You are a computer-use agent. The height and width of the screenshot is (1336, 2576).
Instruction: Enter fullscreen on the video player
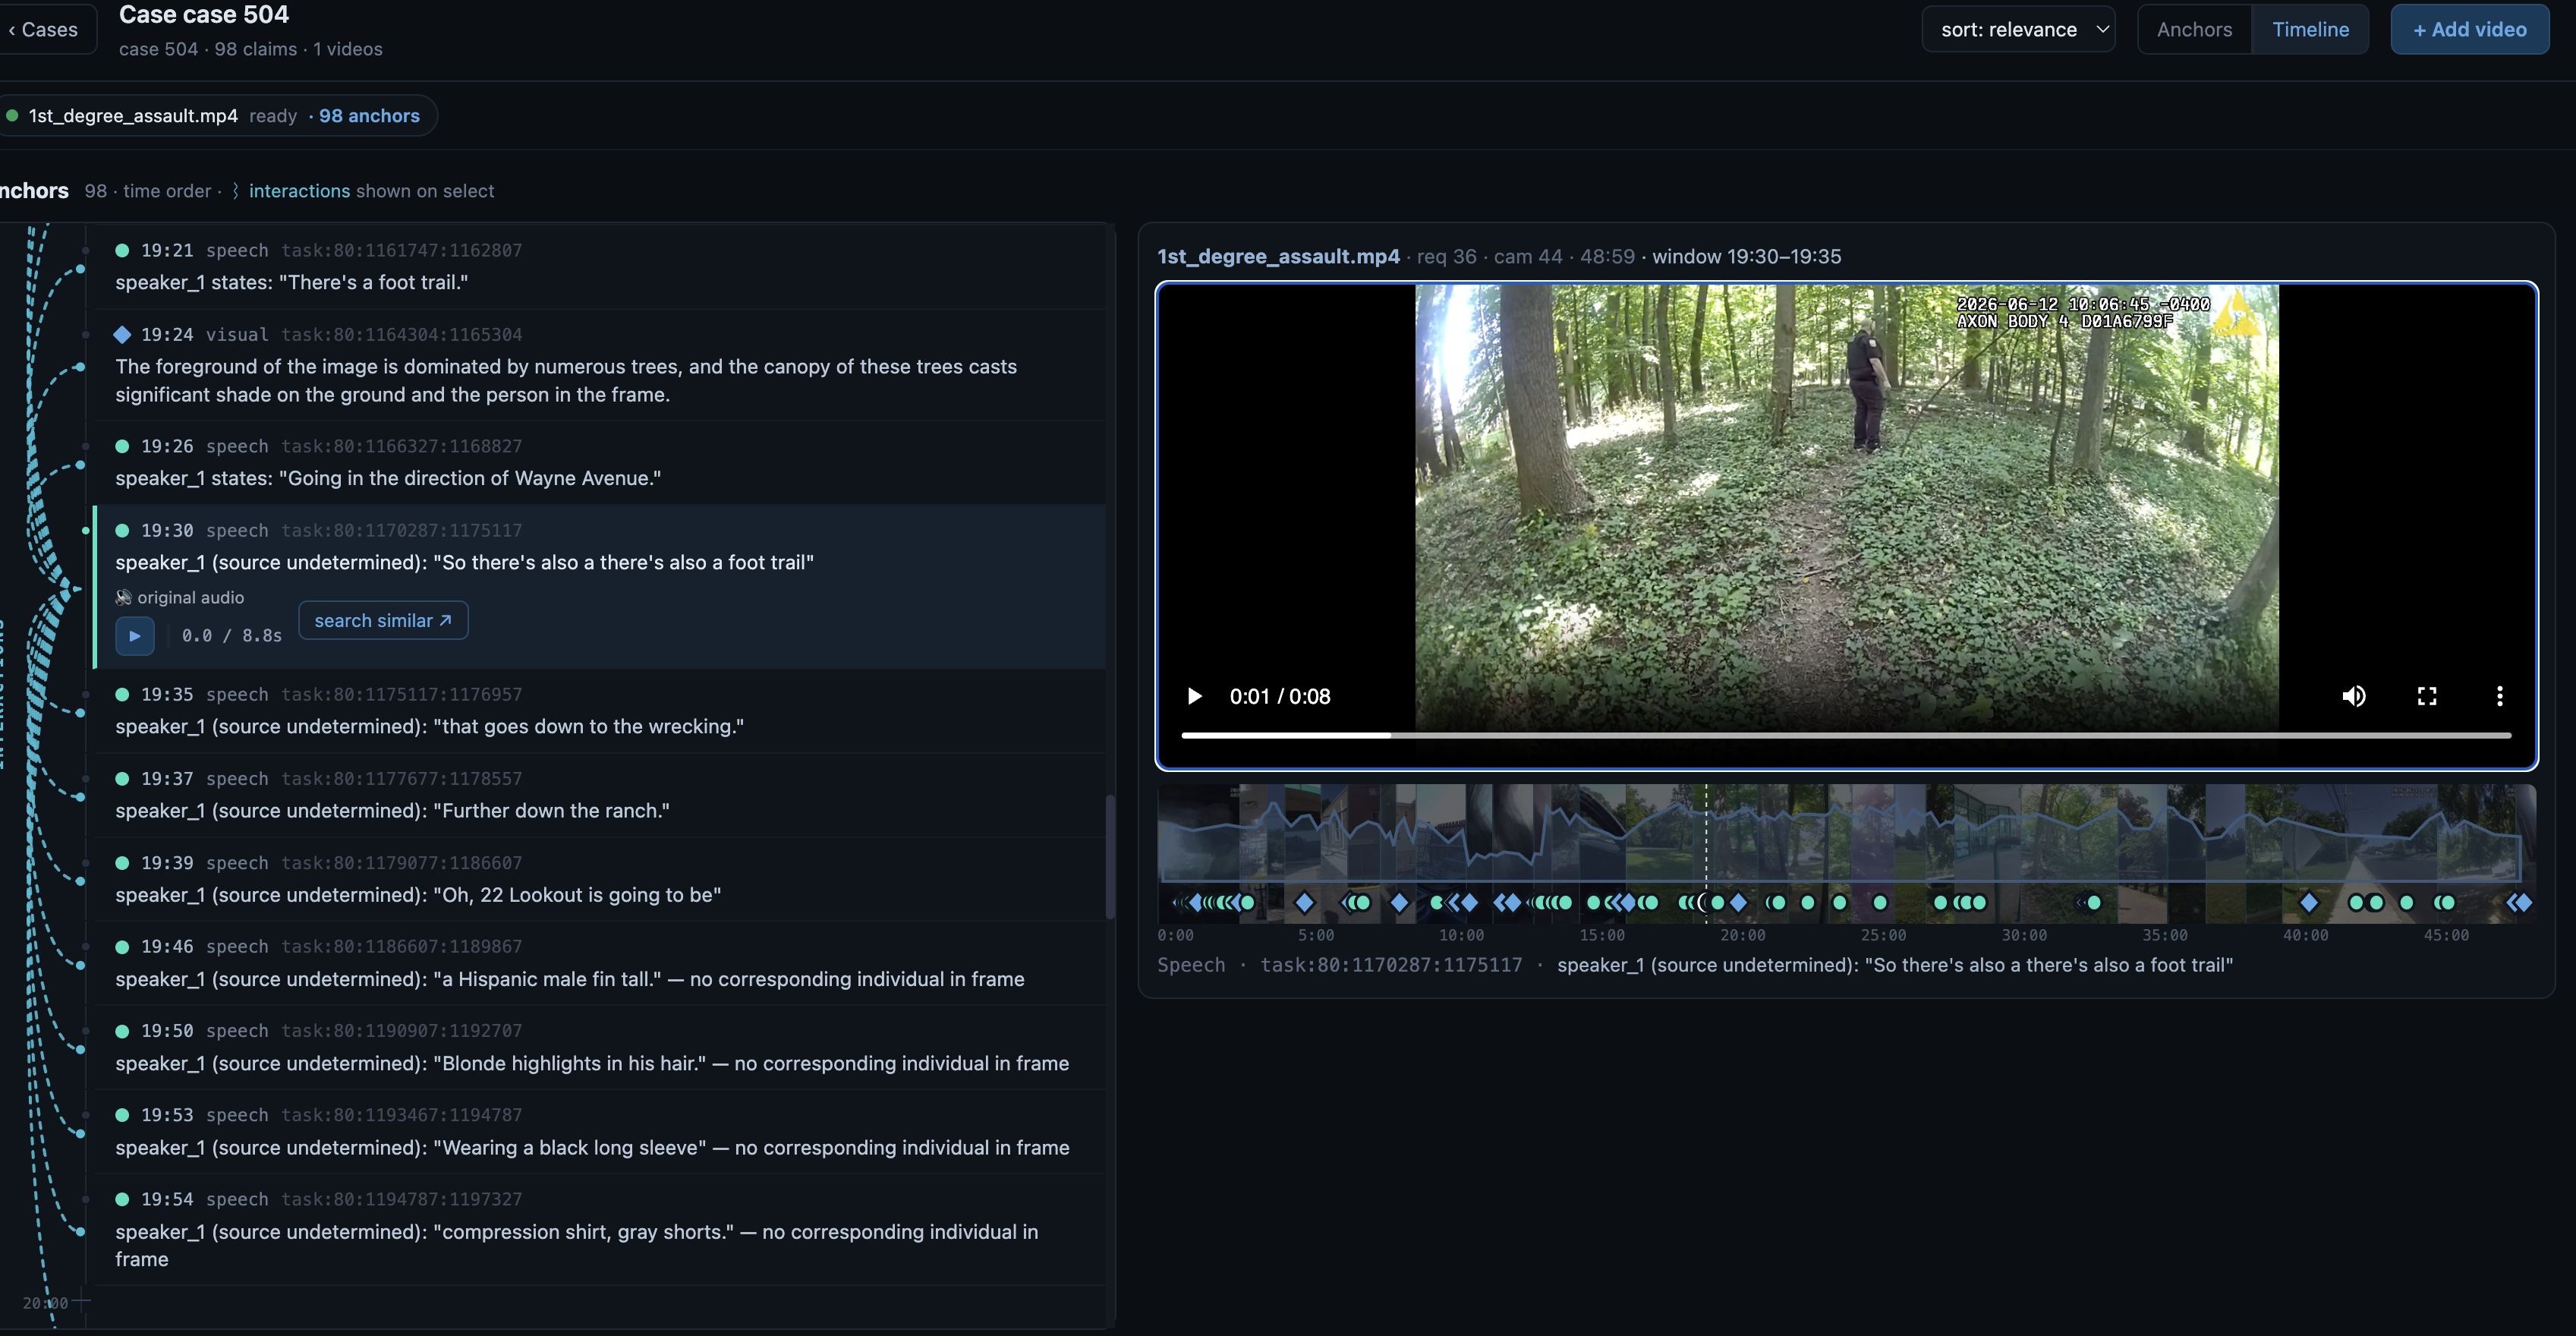2427,696
